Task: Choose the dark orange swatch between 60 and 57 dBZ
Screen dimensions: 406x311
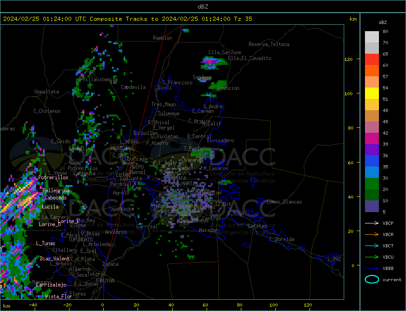Action: (x=372, y=71)
